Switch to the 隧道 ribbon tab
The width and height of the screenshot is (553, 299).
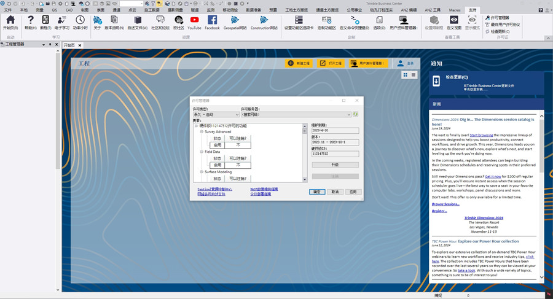(195, 10)
